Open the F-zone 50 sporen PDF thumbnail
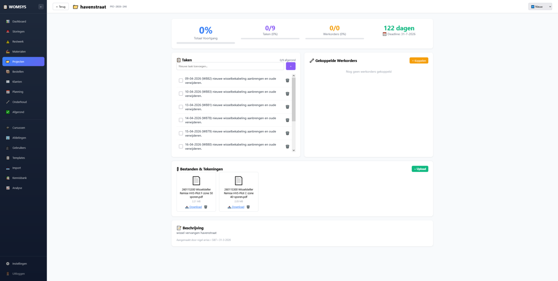This screenshot has height=281, width=558. point(196,181)
